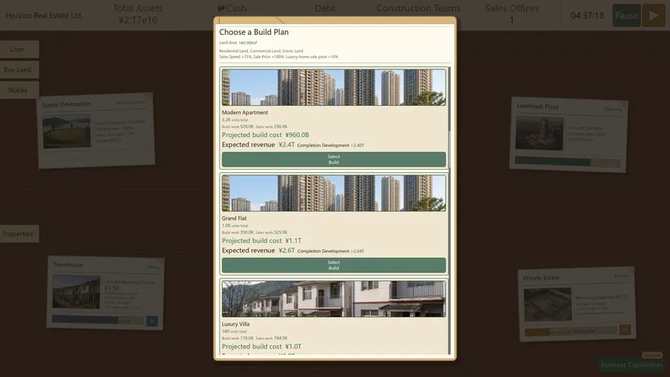Image resolution: width=670 pixels, height=377 pixels.
Task: Open the Properties menu
Action: tap(19, 234)
